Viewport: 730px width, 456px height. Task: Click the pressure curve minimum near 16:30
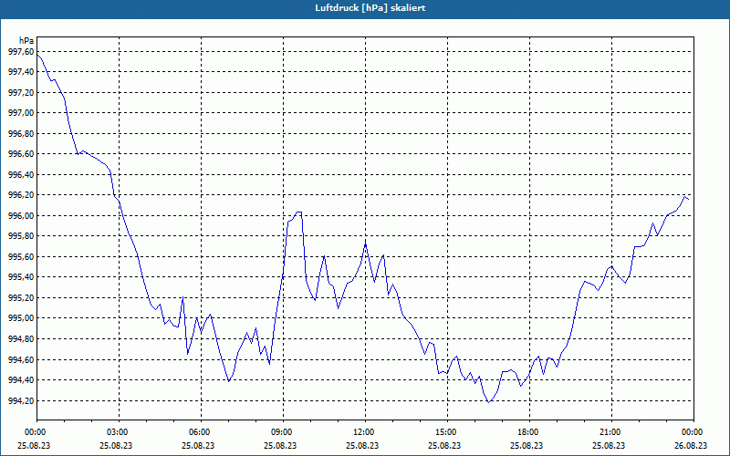pos(488,402)
